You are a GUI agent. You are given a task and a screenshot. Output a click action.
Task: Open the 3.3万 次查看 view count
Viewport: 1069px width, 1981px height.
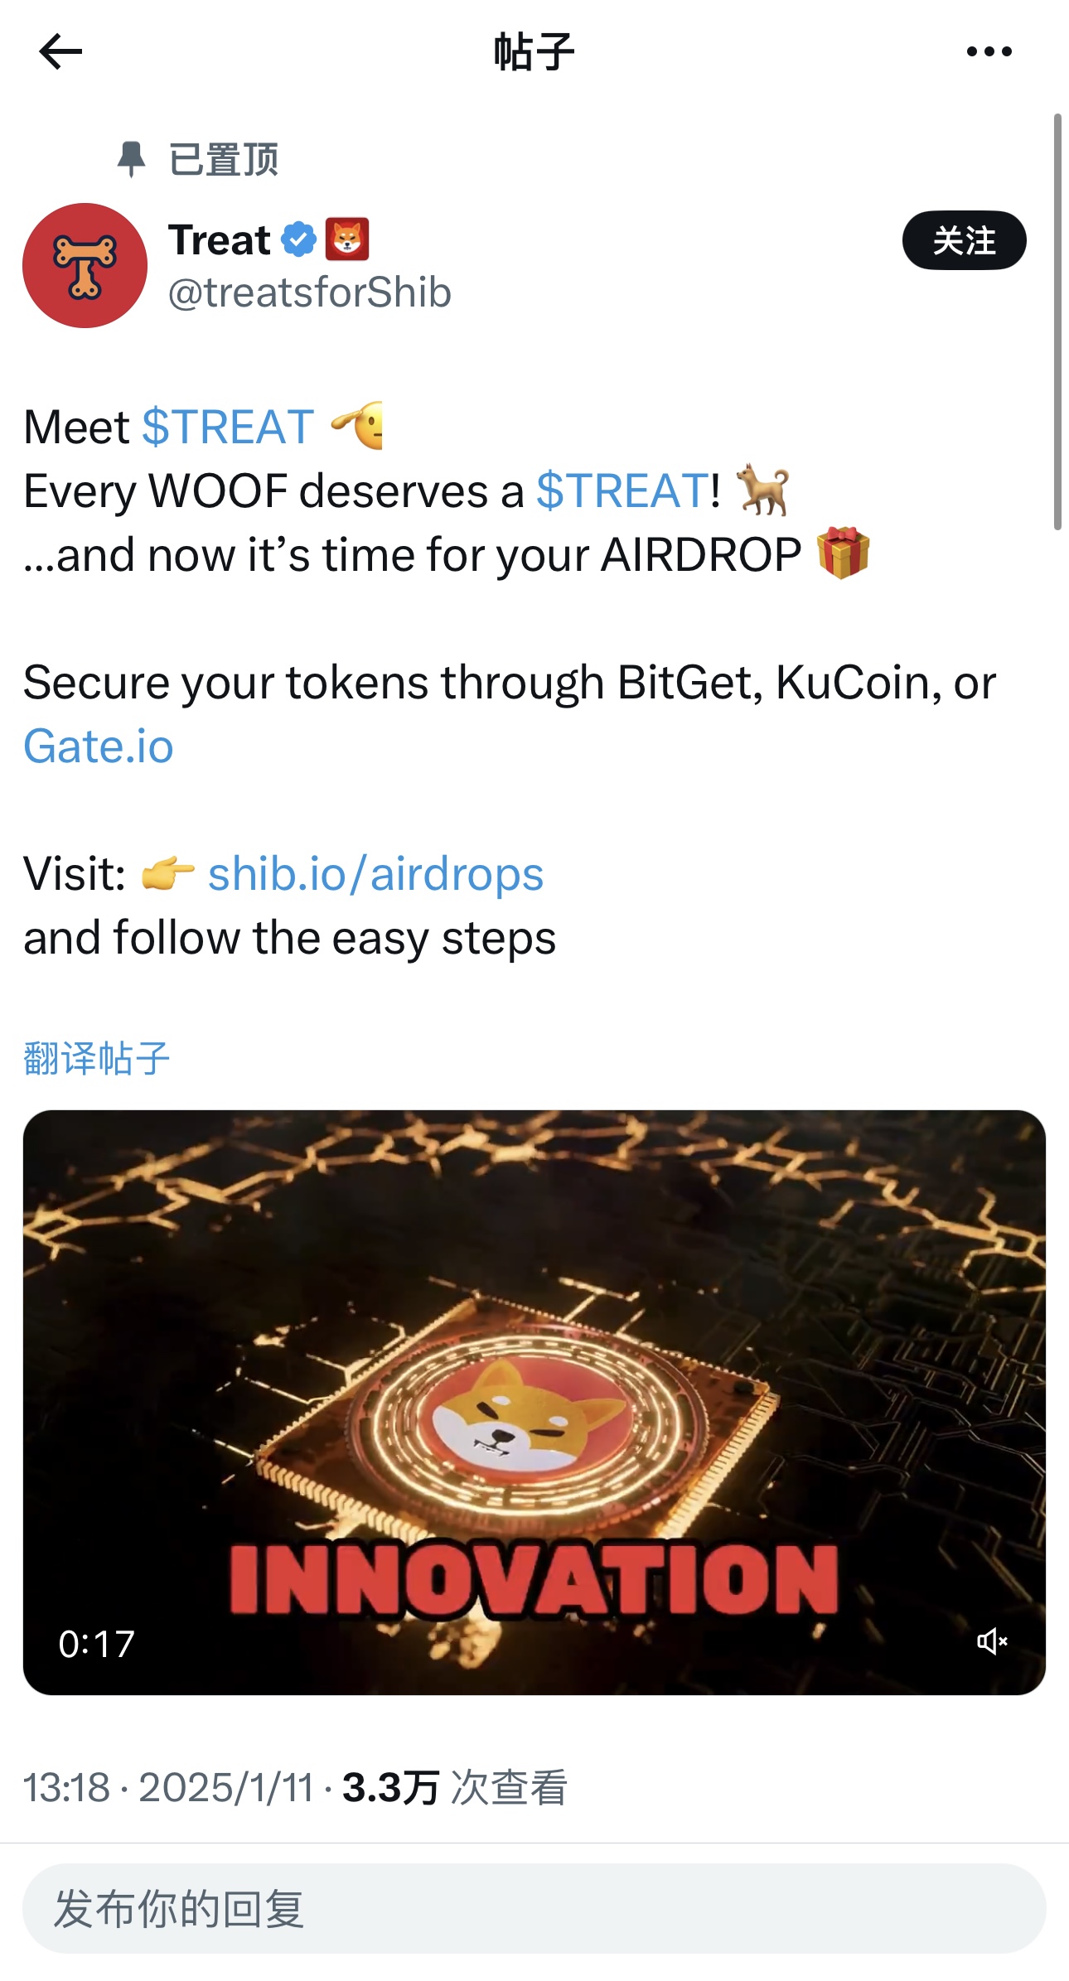pos(454,1787)
